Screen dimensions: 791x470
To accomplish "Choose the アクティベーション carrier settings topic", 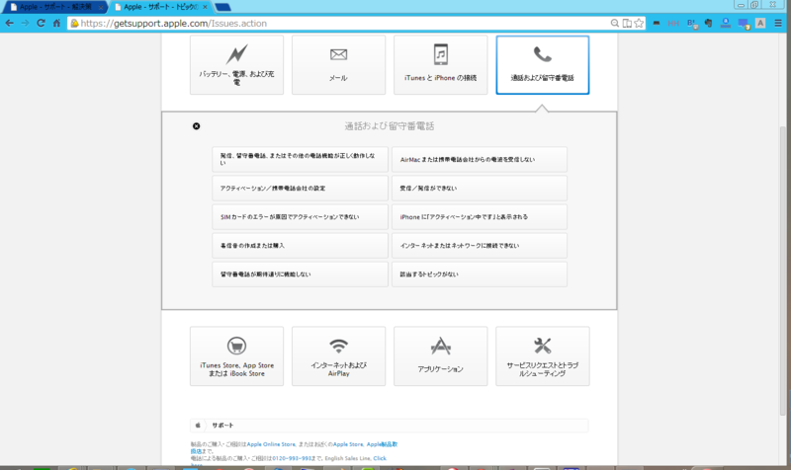I will point(301,188).
